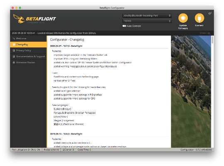Click 'polski (Polish)' language entry
The height and width of the screenshot is (166, 224).
coord(61,117)
